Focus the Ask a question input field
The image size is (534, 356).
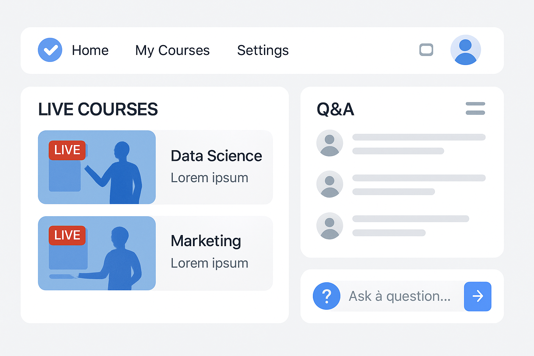pos(400,297)
